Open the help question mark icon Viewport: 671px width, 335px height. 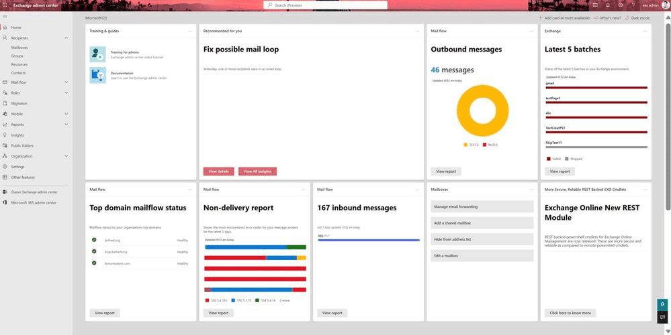(x=633, y=5)
